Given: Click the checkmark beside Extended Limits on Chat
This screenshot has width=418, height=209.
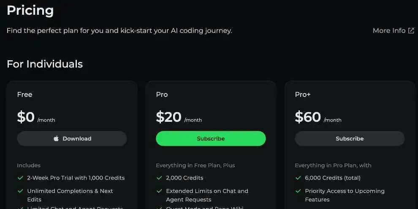Looking at the screenshot, I should pos(159,191).
